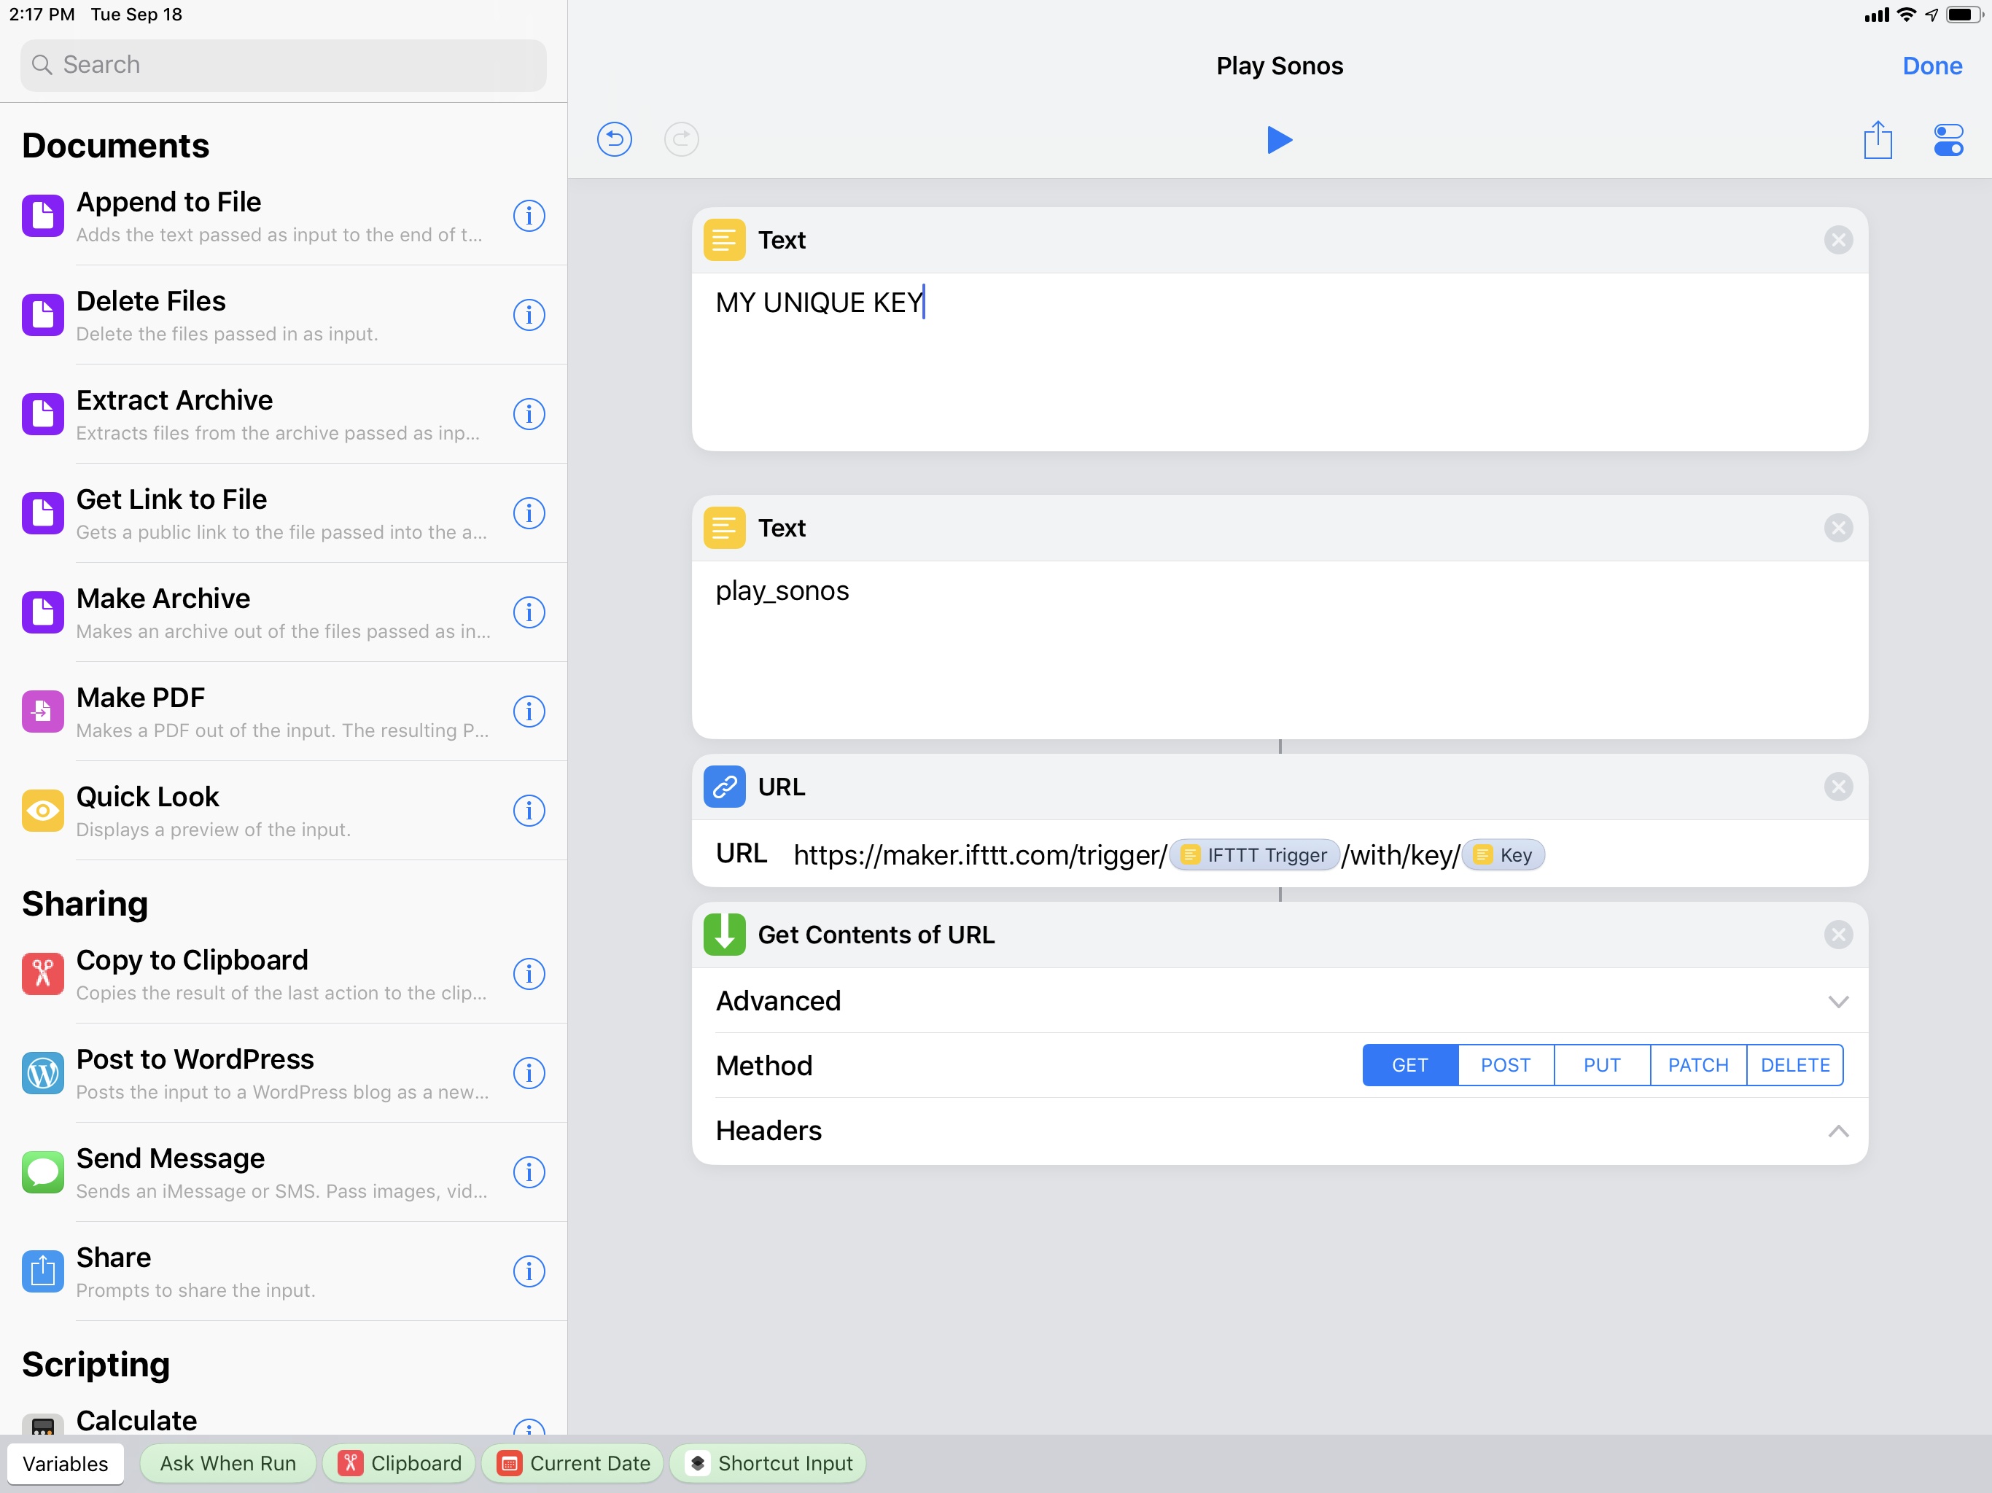Open the Variables tab in bottom bar
1992x1493 pixels.
click(65, 1463)
